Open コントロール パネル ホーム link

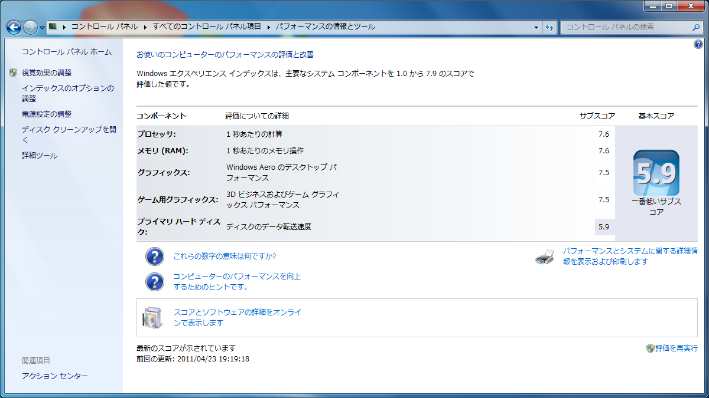pyautogui.click(x=67, y=52)
